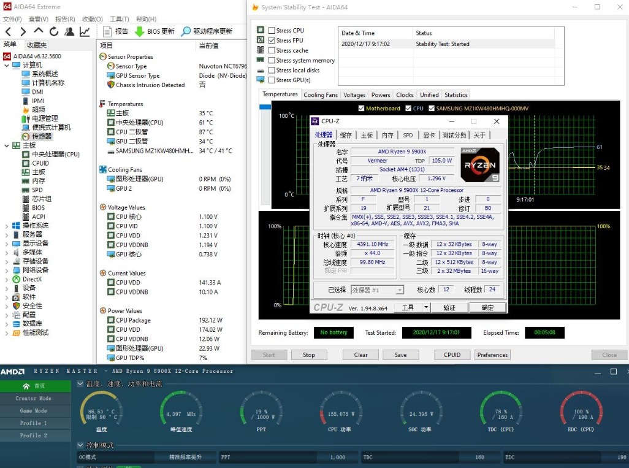Click the 驱动程序更新 magnifier icon
The height and width of the screenshot is (468, 629).
[x=186, y=31]
